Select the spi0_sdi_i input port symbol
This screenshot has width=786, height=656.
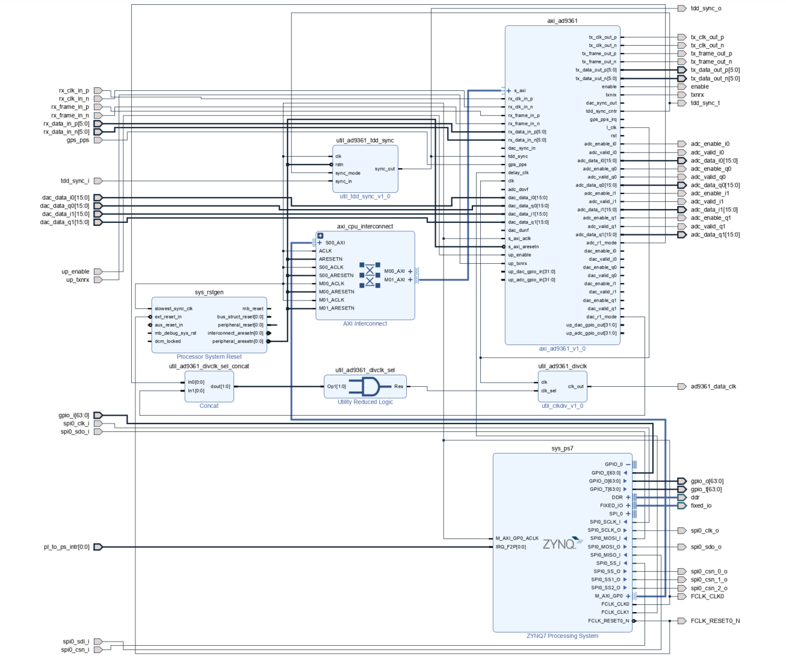[x=98, y=642]
